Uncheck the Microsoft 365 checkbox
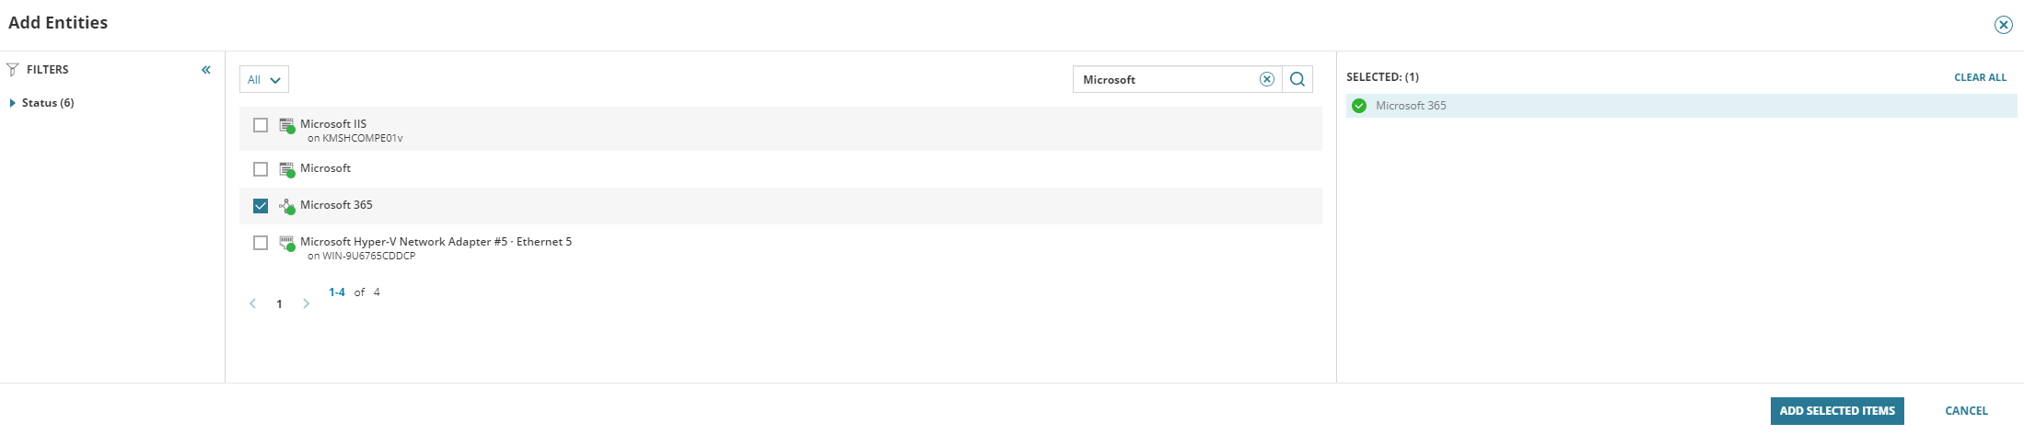Image resolution: width=2024 pixels, height=435 pixels. (261, 206)
